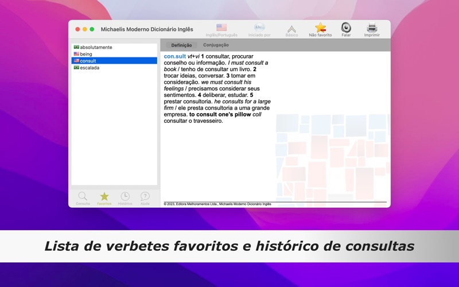Screen dimensions: 459x287
Task: Open the Histórico clock tab icon
Action: (x=125, y=196)
